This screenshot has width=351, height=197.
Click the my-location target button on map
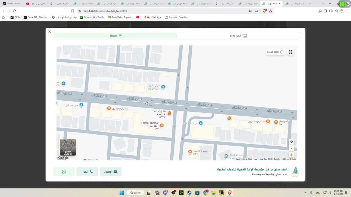click(291, 142)
